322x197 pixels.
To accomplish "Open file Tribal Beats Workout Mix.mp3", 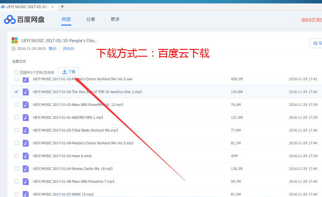I will tap(76, 130).
